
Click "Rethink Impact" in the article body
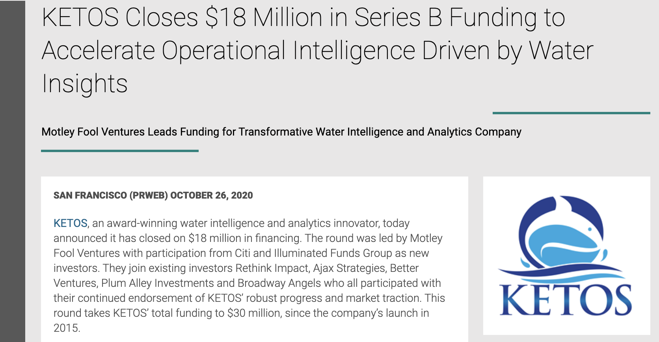coord(272,268)
